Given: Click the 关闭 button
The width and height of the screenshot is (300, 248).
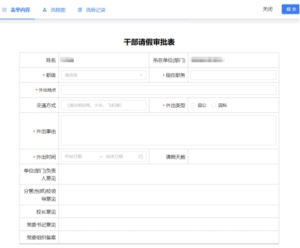Looking at the screenshot, I should [x=268, y=9].
